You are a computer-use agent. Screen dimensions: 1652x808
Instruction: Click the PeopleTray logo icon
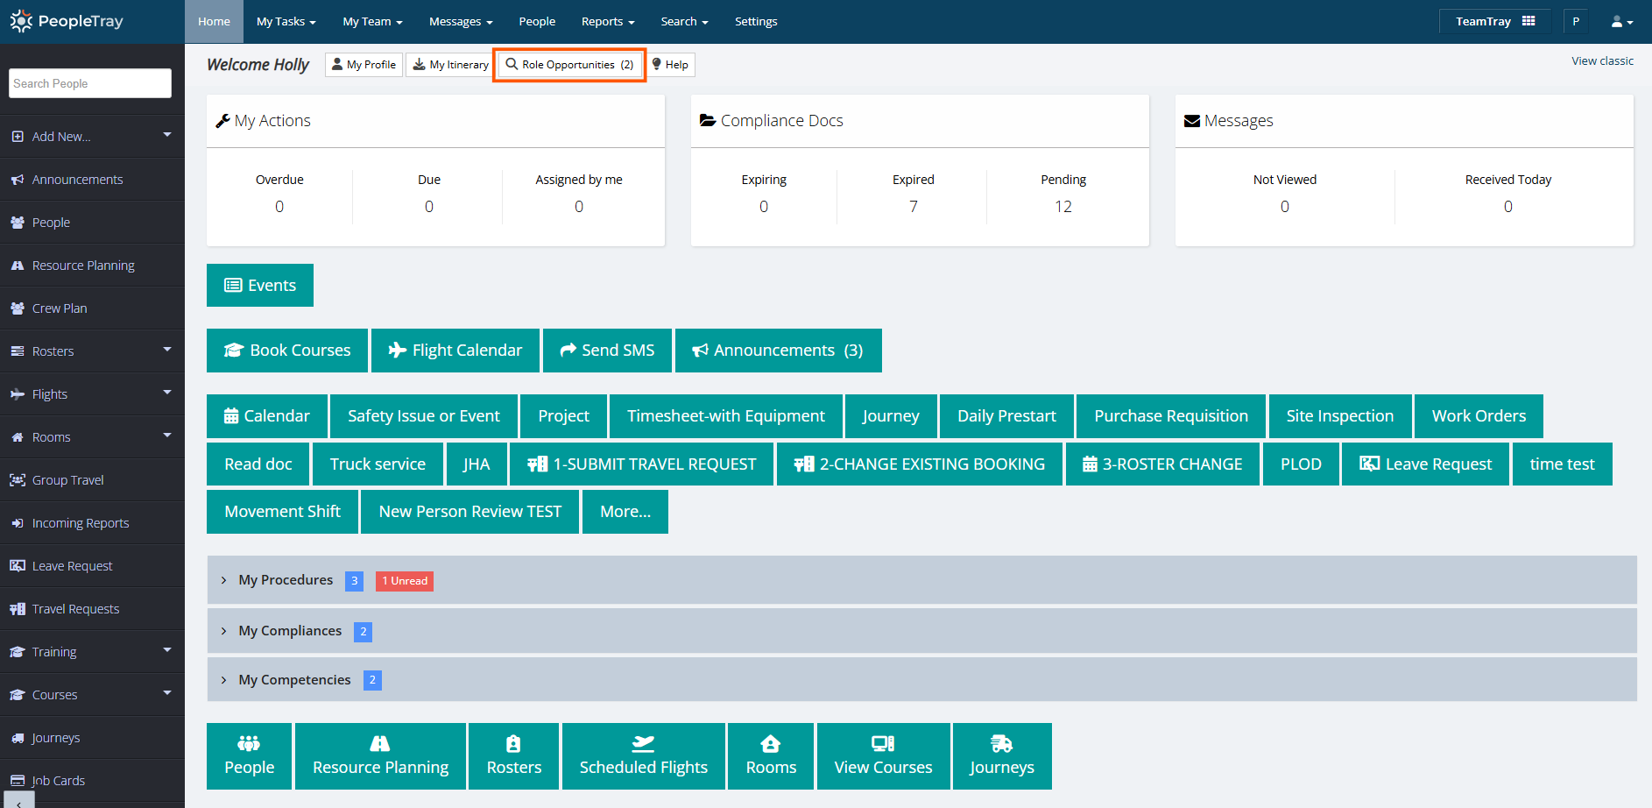(21, 21)
